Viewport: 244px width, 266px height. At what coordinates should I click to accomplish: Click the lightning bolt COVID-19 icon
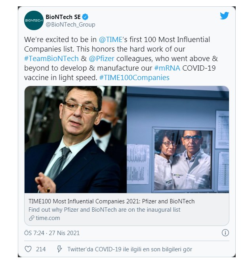point(60,249)
